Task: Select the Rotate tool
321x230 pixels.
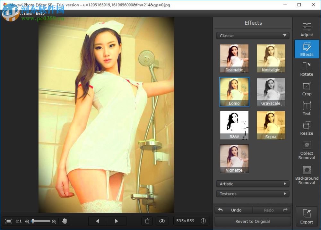Action: tap(307, 69)
